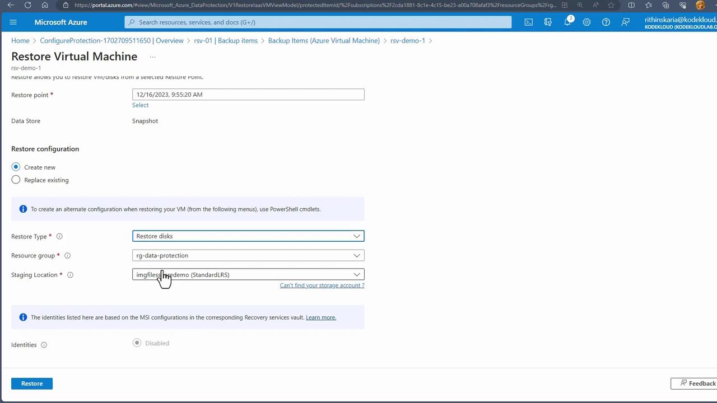
Task: Activate Read aloud icon in address bar
Action: coord(595,5)
